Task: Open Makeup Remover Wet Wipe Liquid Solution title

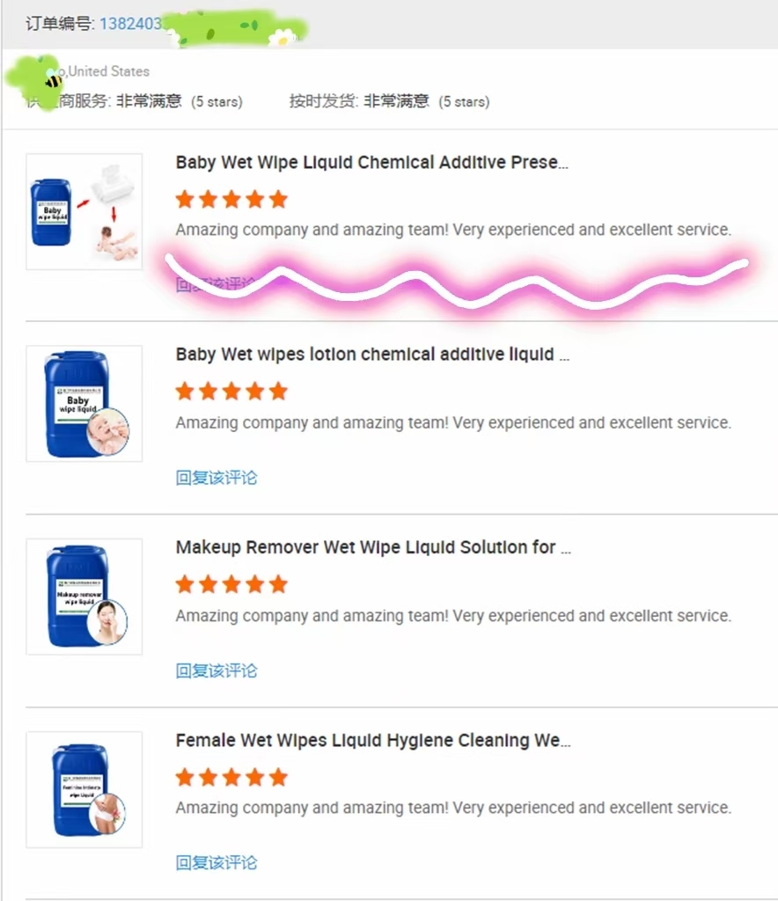Action: coord(373,547)
